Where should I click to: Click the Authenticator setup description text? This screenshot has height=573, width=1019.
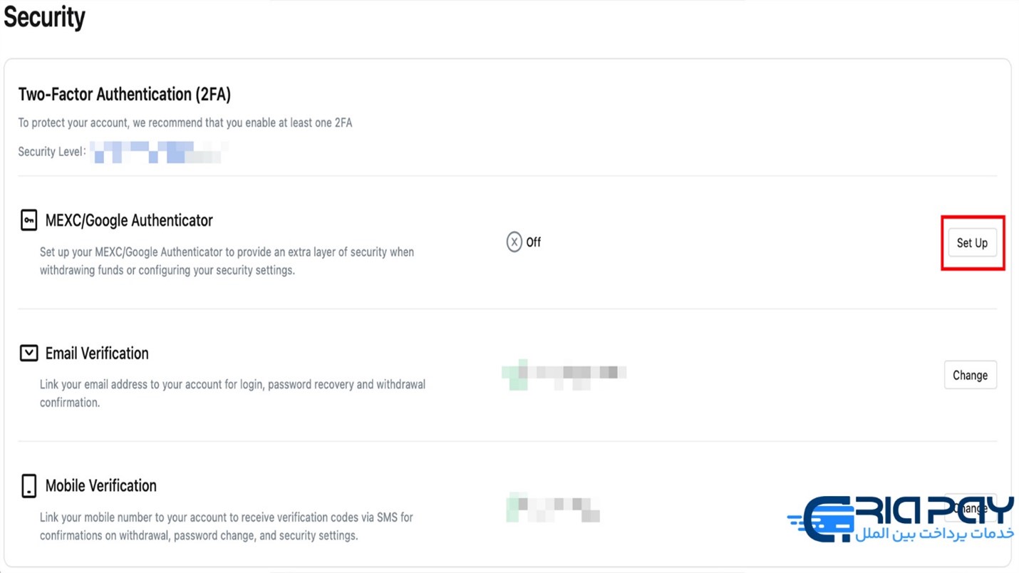coord(227,261)
